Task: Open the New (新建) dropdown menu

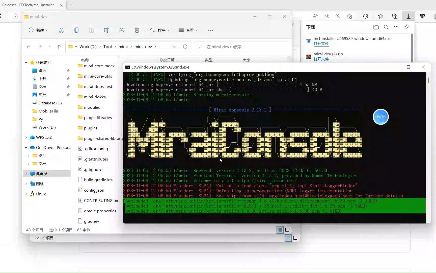Action: pyautogui.click(x=38, y=30)
